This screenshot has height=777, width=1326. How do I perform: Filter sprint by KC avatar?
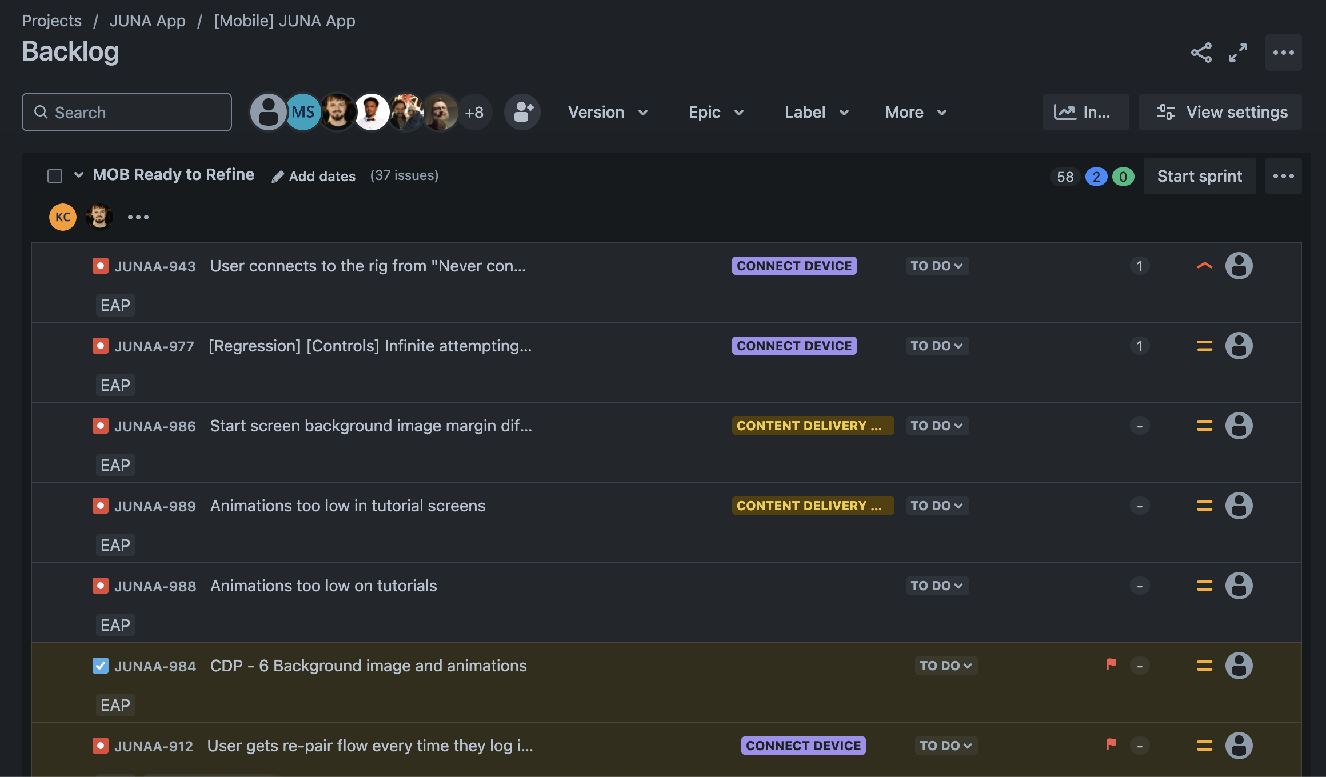point(63,217)
